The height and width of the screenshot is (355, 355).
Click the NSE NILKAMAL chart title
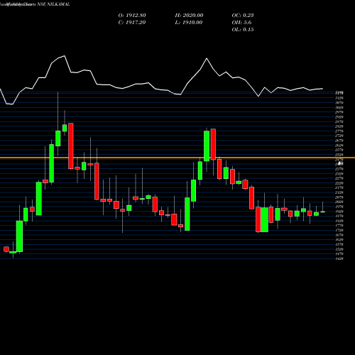pos(35,4)
